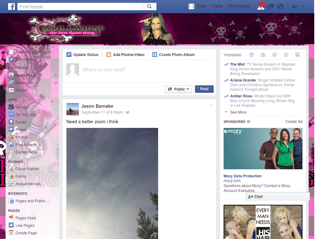Open Politics trends via building icon

pos(263,55)
